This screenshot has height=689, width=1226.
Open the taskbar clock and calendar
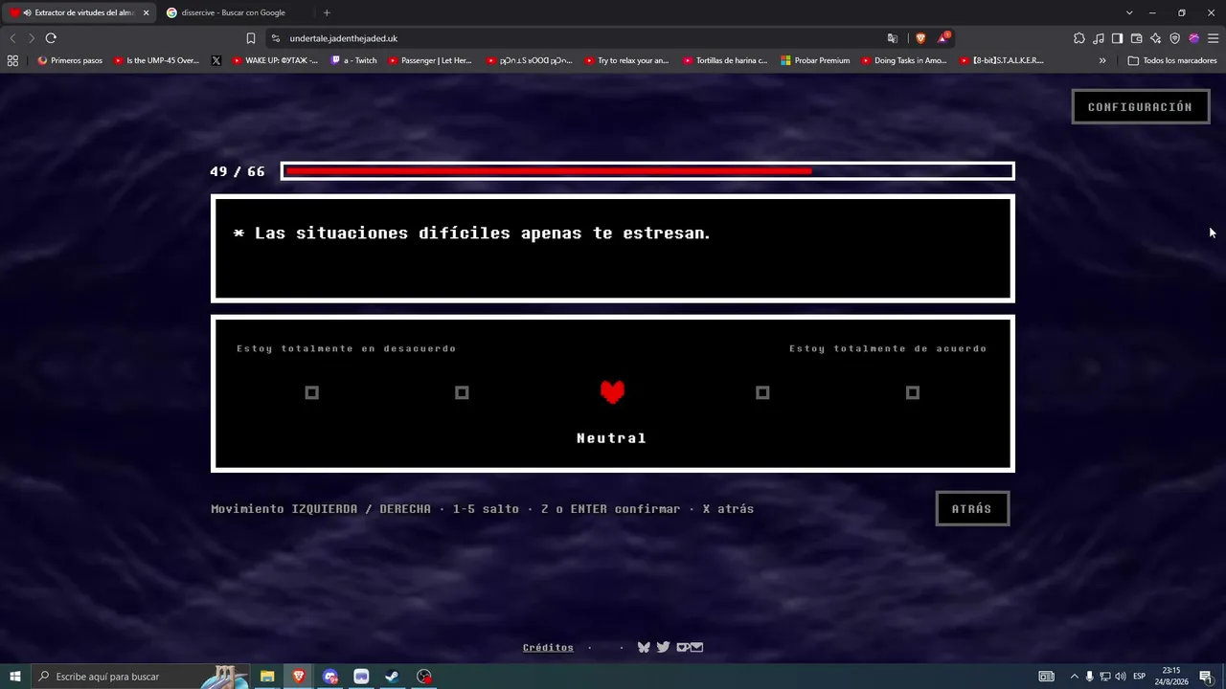1172,677
